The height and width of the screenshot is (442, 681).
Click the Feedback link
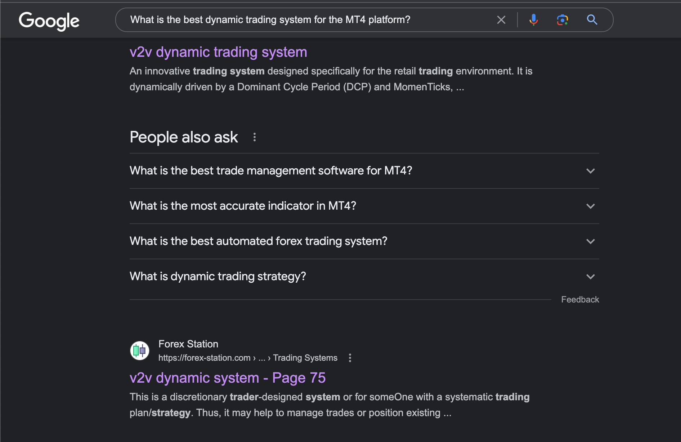[x=580, y=300]
